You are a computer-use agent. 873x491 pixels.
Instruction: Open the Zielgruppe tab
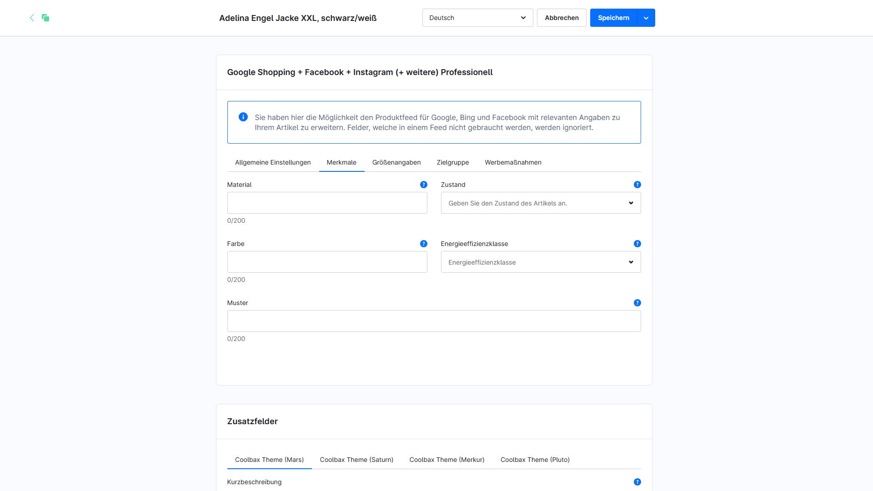coord(453,162)
